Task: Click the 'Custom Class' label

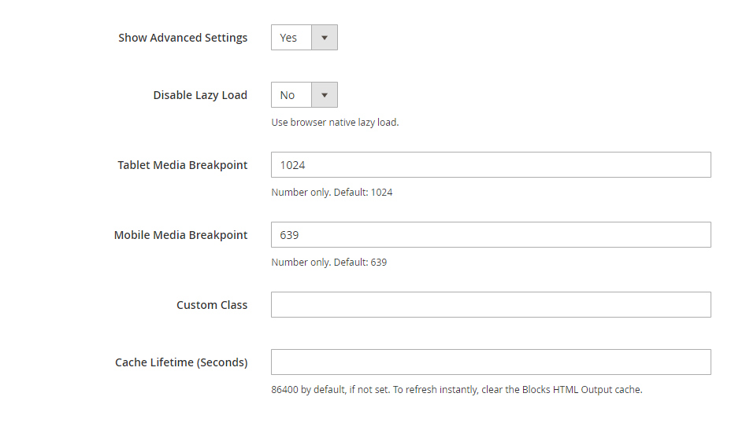Action: click(212, 305)
